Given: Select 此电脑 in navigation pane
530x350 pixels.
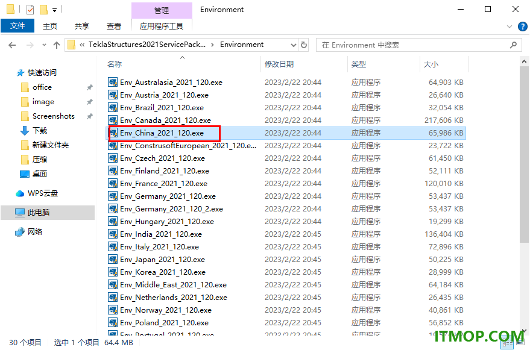Looking at the screenshot, I should coord(48,213).
